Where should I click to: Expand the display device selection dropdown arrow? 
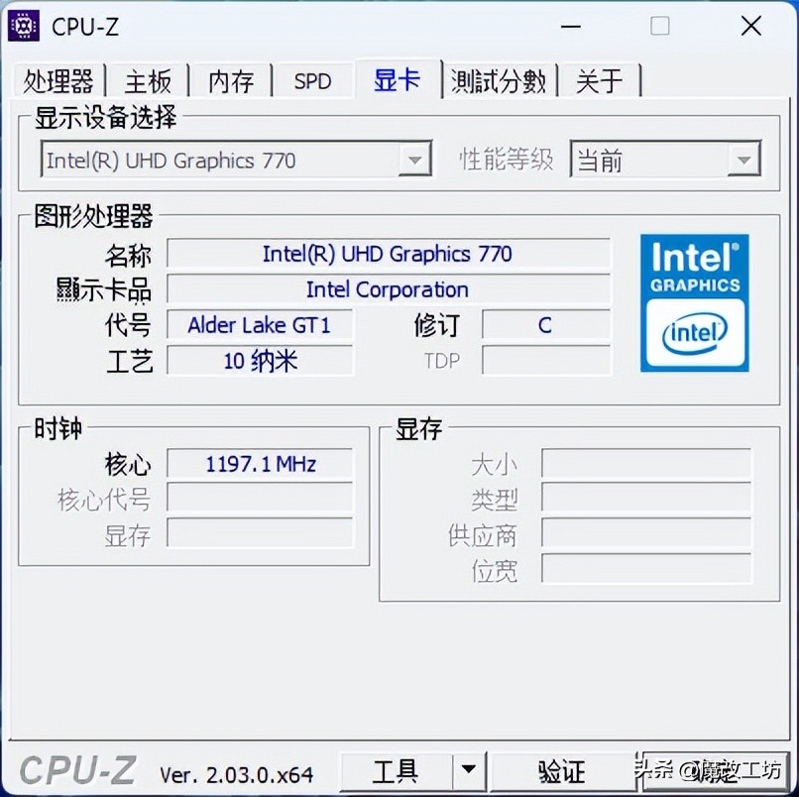(414, 161)
